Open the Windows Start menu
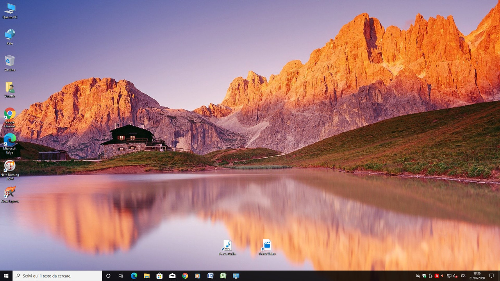 coord(6,276)
